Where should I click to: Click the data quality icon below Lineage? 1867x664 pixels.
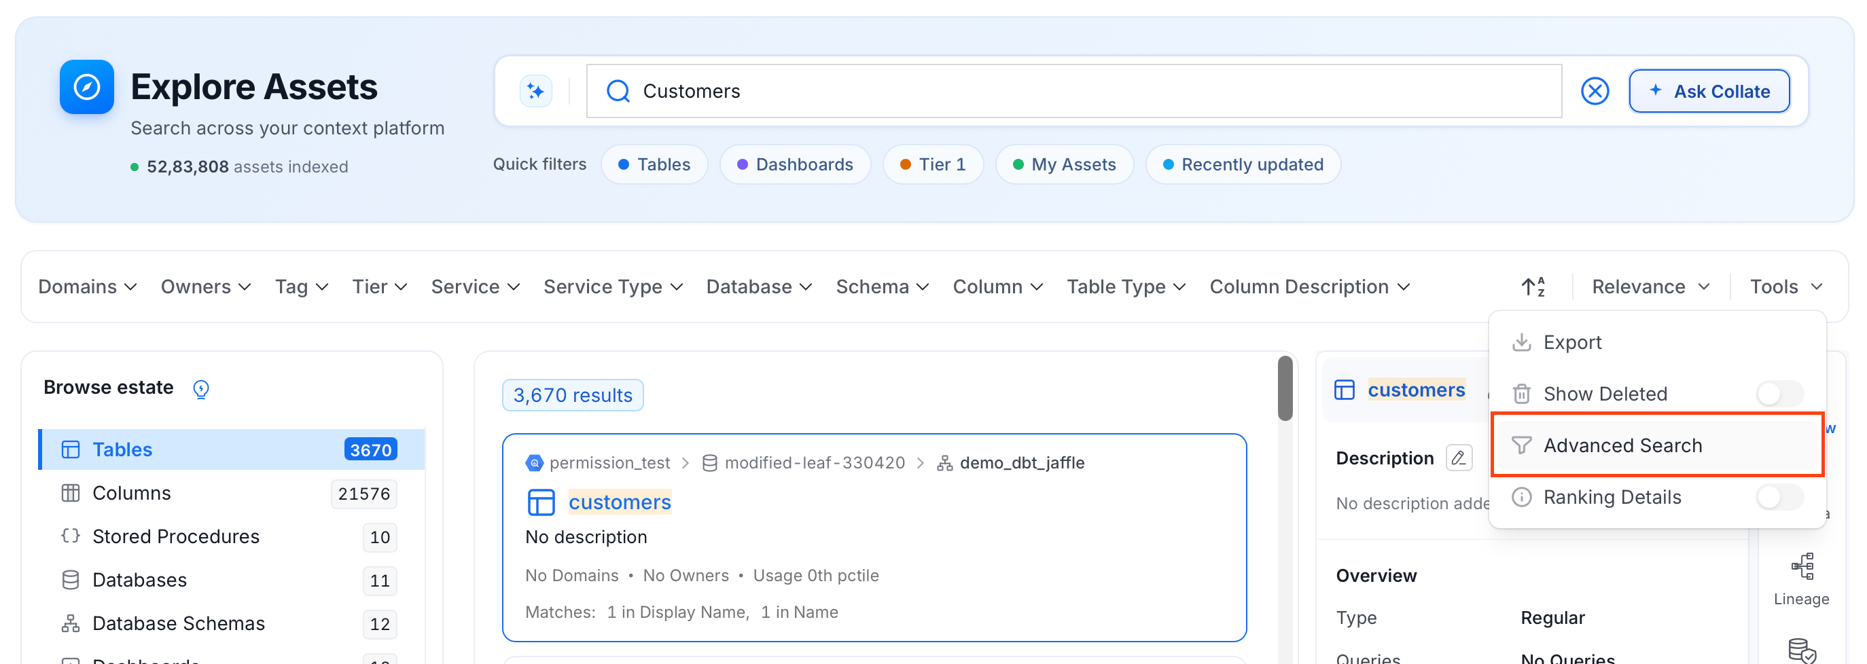click(x=1802, y=650)
